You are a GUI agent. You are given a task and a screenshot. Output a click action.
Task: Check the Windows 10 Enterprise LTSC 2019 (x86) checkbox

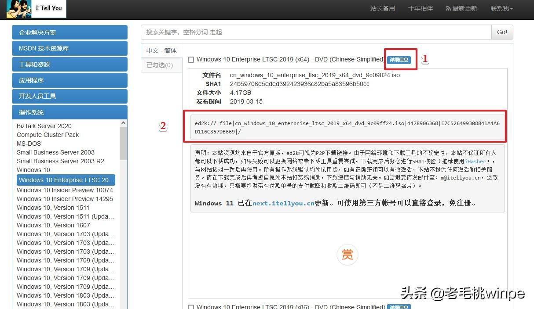(191, 307)
